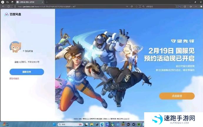Open the browser profile avatar icon
Screen dimensions: 203x127
coord(3,2)
